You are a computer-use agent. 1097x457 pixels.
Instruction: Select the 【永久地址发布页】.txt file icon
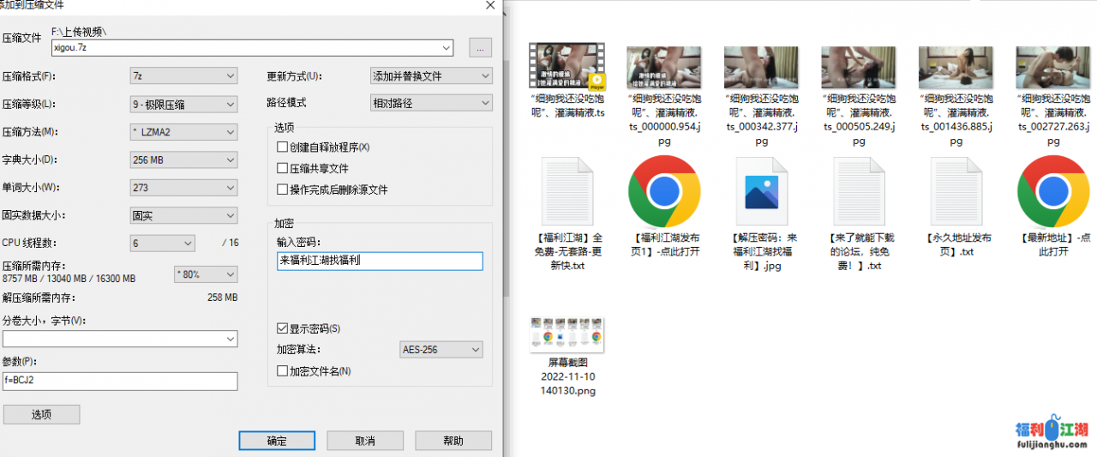(956, 191)
